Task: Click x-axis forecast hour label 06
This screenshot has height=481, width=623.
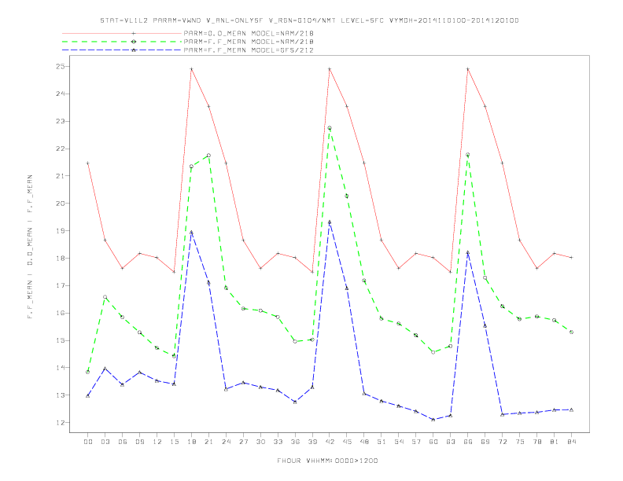Action: click(x=123, y=442)
